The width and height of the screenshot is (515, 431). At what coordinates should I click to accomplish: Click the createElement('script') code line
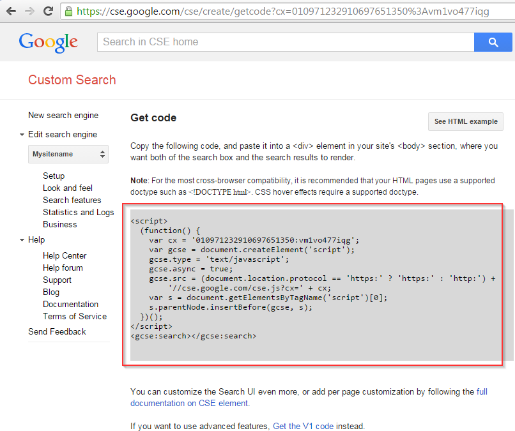252,250
